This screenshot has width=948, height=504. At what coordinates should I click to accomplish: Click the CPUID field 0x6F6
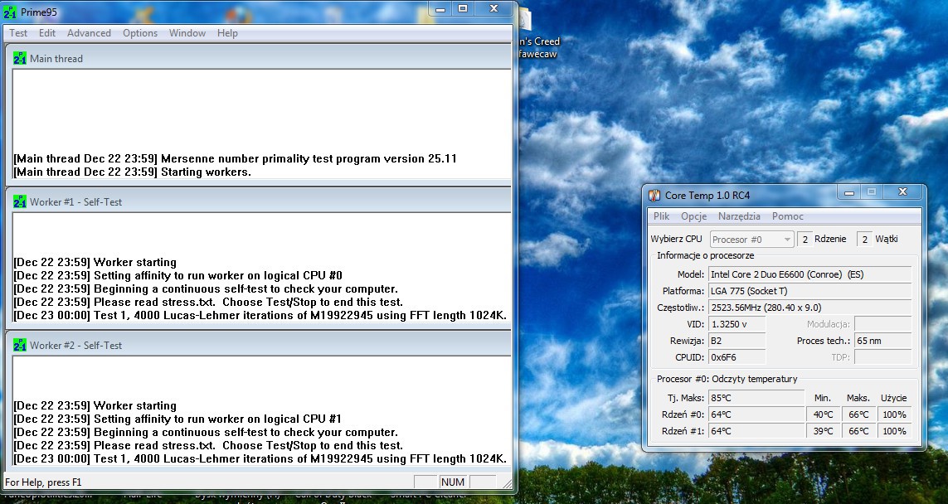[x=737, y=357]
